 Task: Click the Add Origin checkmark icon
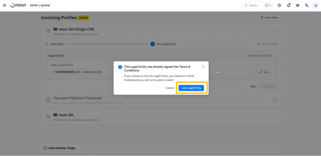tap(47, 44)
